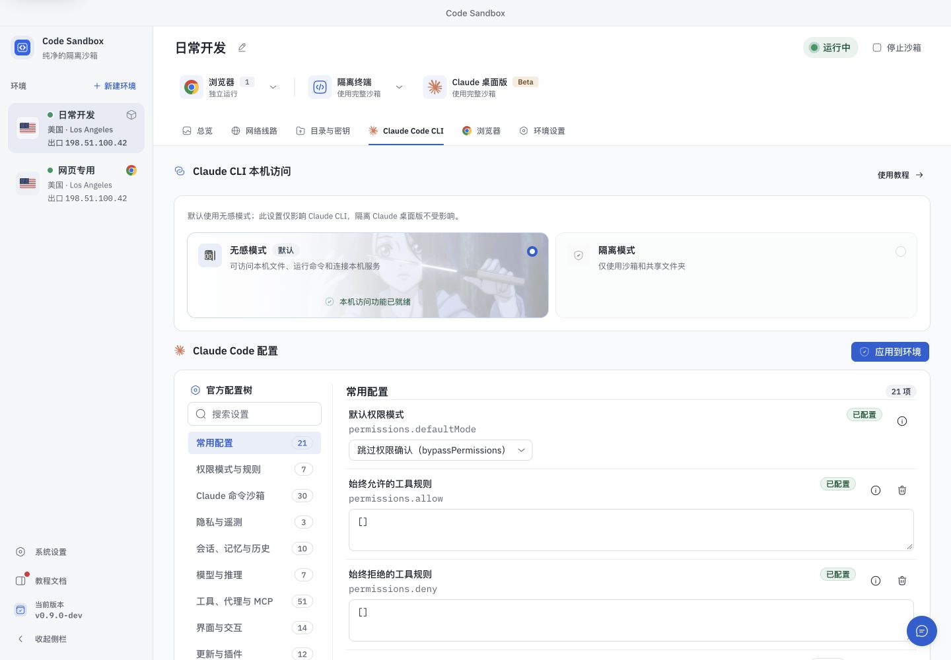Click 应用到环境 button
The image size is (951, 660).
point(890,352)
